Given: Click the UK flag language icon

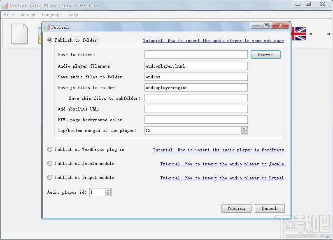Looking at the screenshot, I should pyautogui.click(x=299, y=34).
